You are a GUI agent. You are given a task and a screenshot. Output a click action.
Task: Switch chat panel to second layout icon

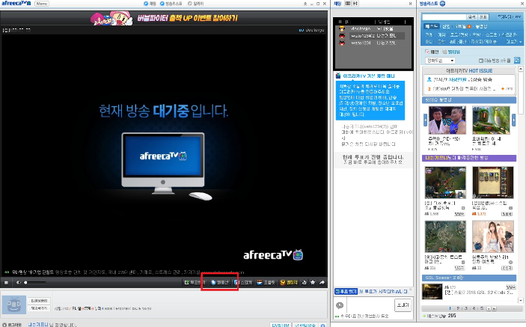pos(355,3)
